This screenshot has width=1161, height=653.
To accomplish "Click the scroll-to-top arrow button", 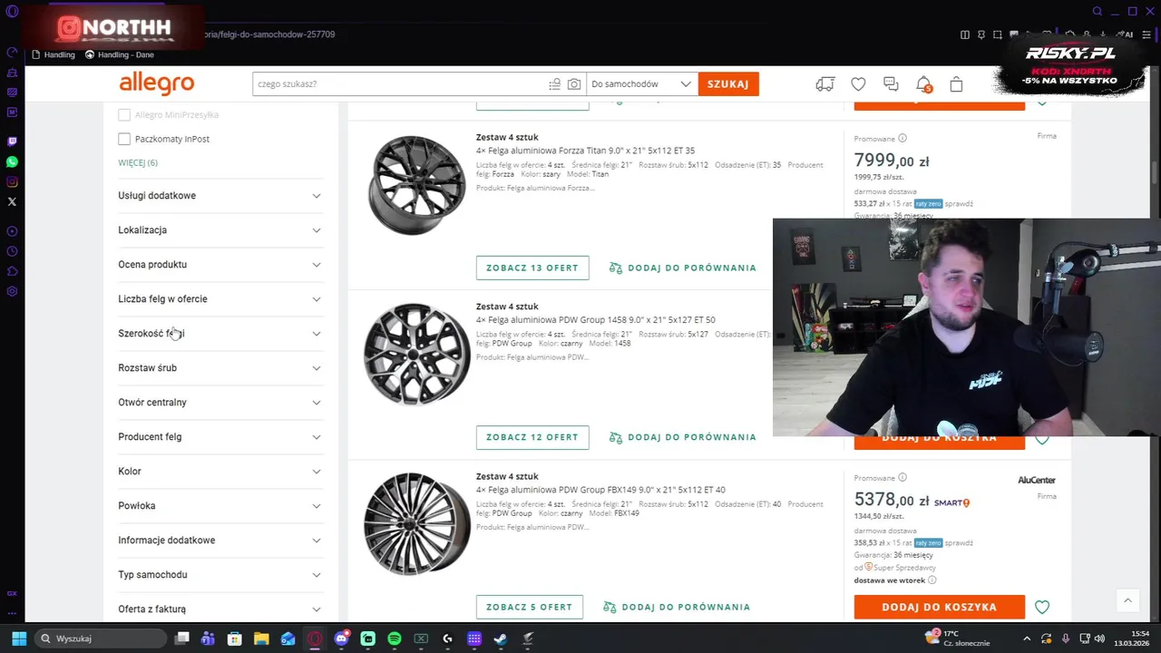I will click(x=1127, y=600).
